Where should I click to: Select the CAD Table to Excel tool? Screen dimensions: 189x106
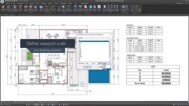pos(105,8)
